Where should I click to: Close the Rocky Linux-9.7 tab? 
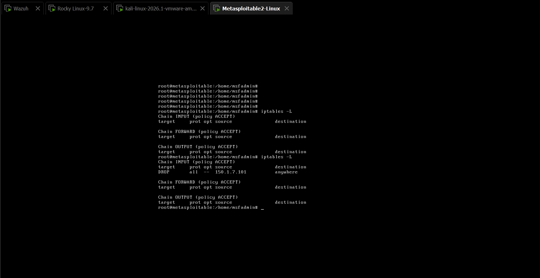click(105, 9)
